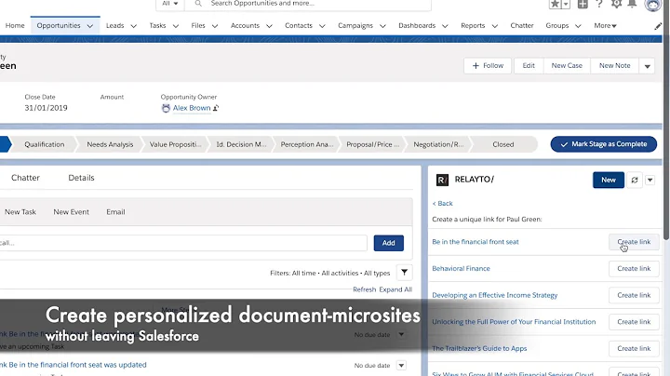The height and width of the screenshot is (376, 670).
Task: Click the Search Opportunities and more field
Action: click(x=308, y=4)
